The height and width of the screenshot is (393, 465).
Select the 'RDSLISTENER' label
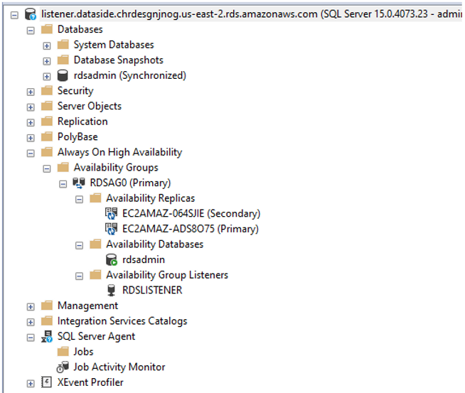coord(152,290)
